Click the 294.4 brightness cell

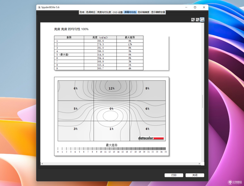[x=100, y=58]
